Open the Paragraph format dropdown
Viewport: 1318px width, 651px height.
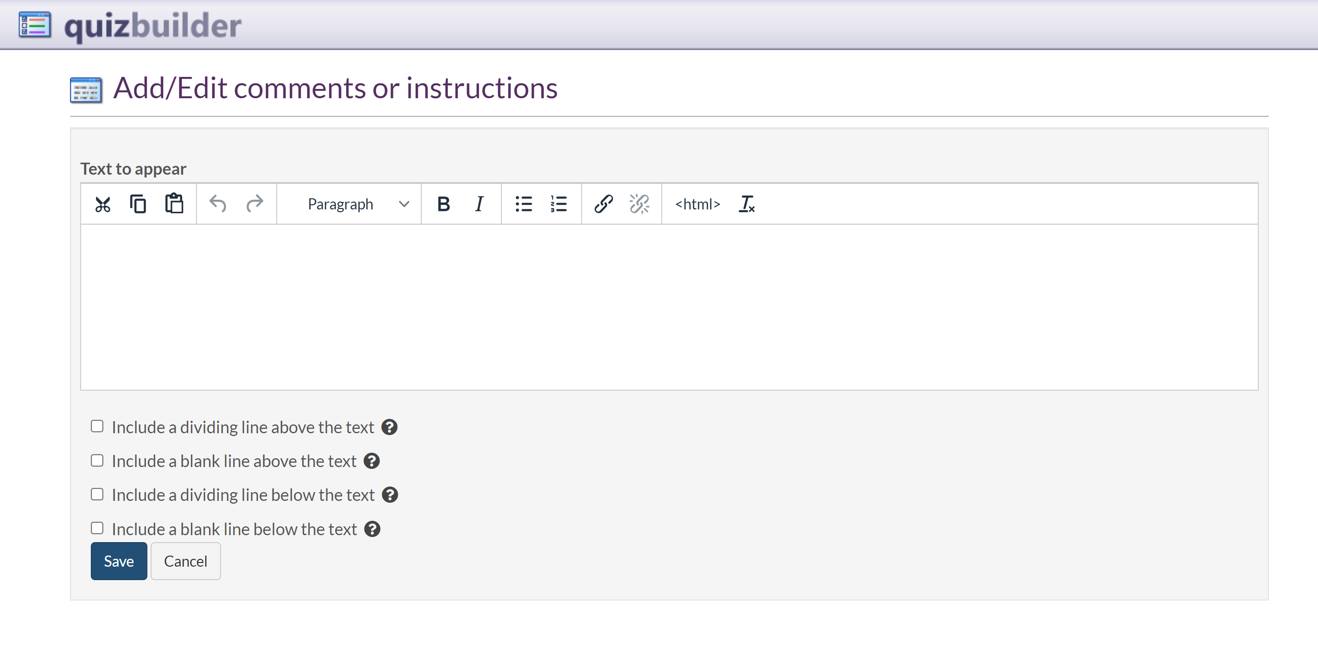click(x=358, y=204)
